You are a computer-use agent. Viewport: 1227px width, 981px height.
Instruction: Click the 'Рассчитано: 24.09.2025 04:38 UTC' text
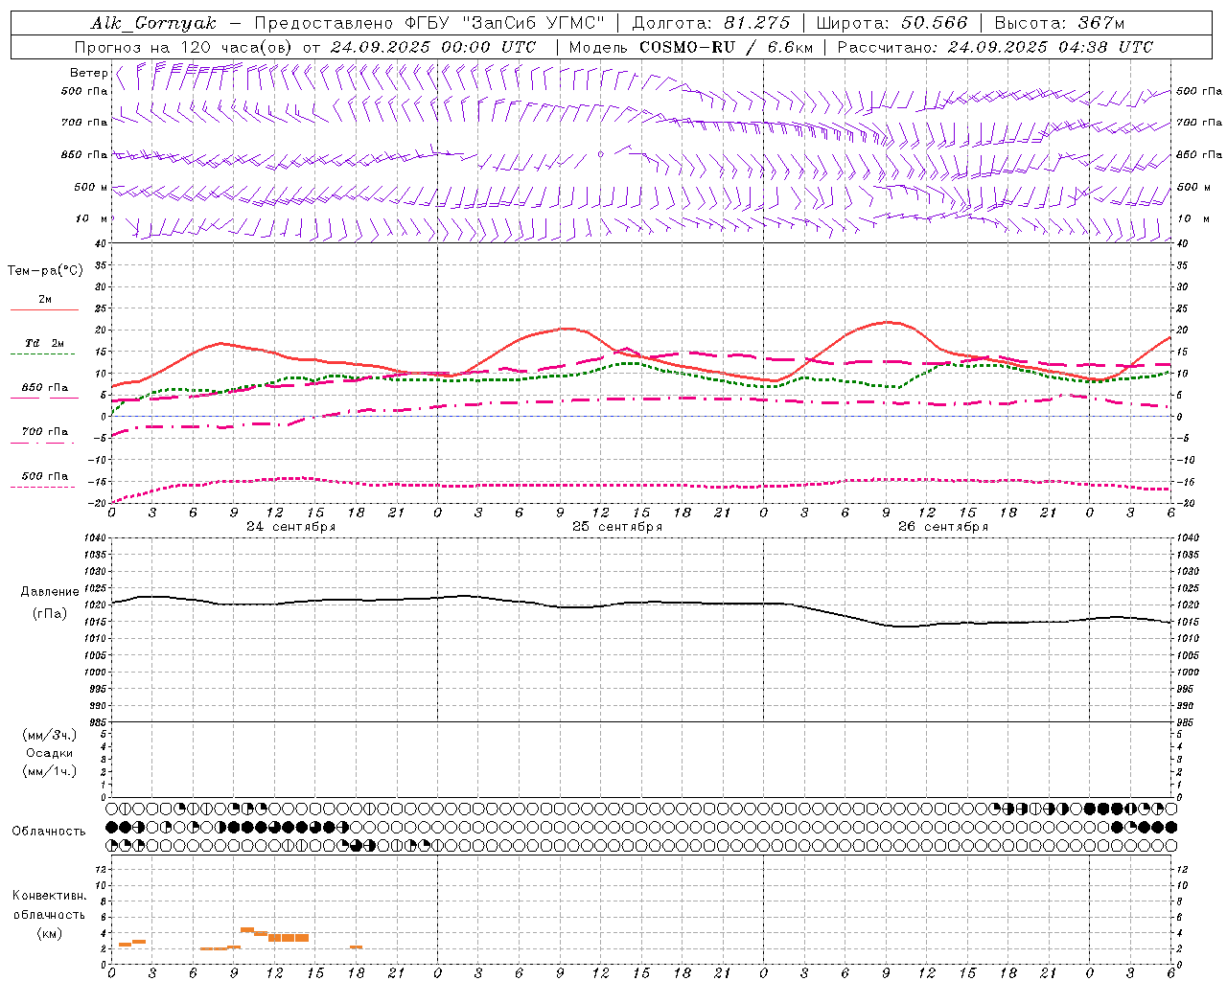pyautogui.click(x=995, y=47)
